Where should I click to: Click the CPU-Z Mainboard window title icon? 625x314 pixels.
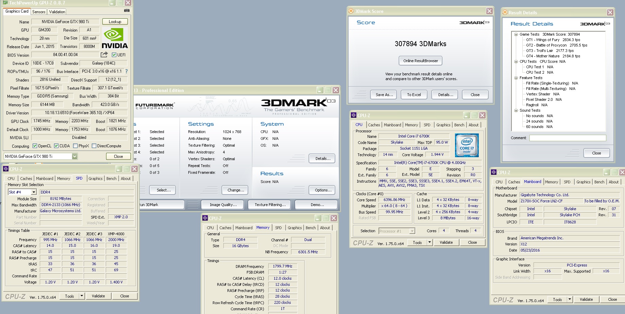494,172
